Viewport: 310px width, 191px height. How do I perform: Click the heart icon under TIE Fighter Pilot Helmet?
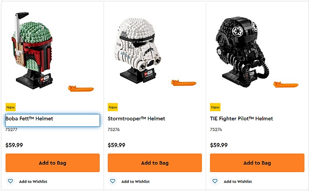(215, 181)
